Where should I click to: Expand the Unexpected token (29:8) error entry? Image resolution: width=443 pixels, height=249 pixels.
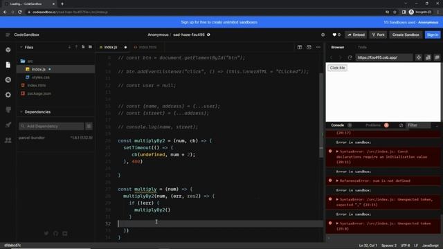[337, 223]
